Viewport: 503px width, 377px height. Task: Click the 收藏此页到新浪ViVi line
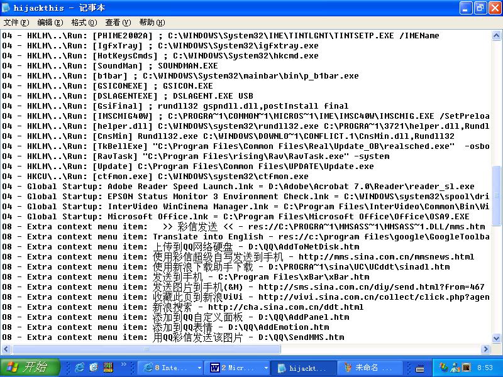(246, 297)
